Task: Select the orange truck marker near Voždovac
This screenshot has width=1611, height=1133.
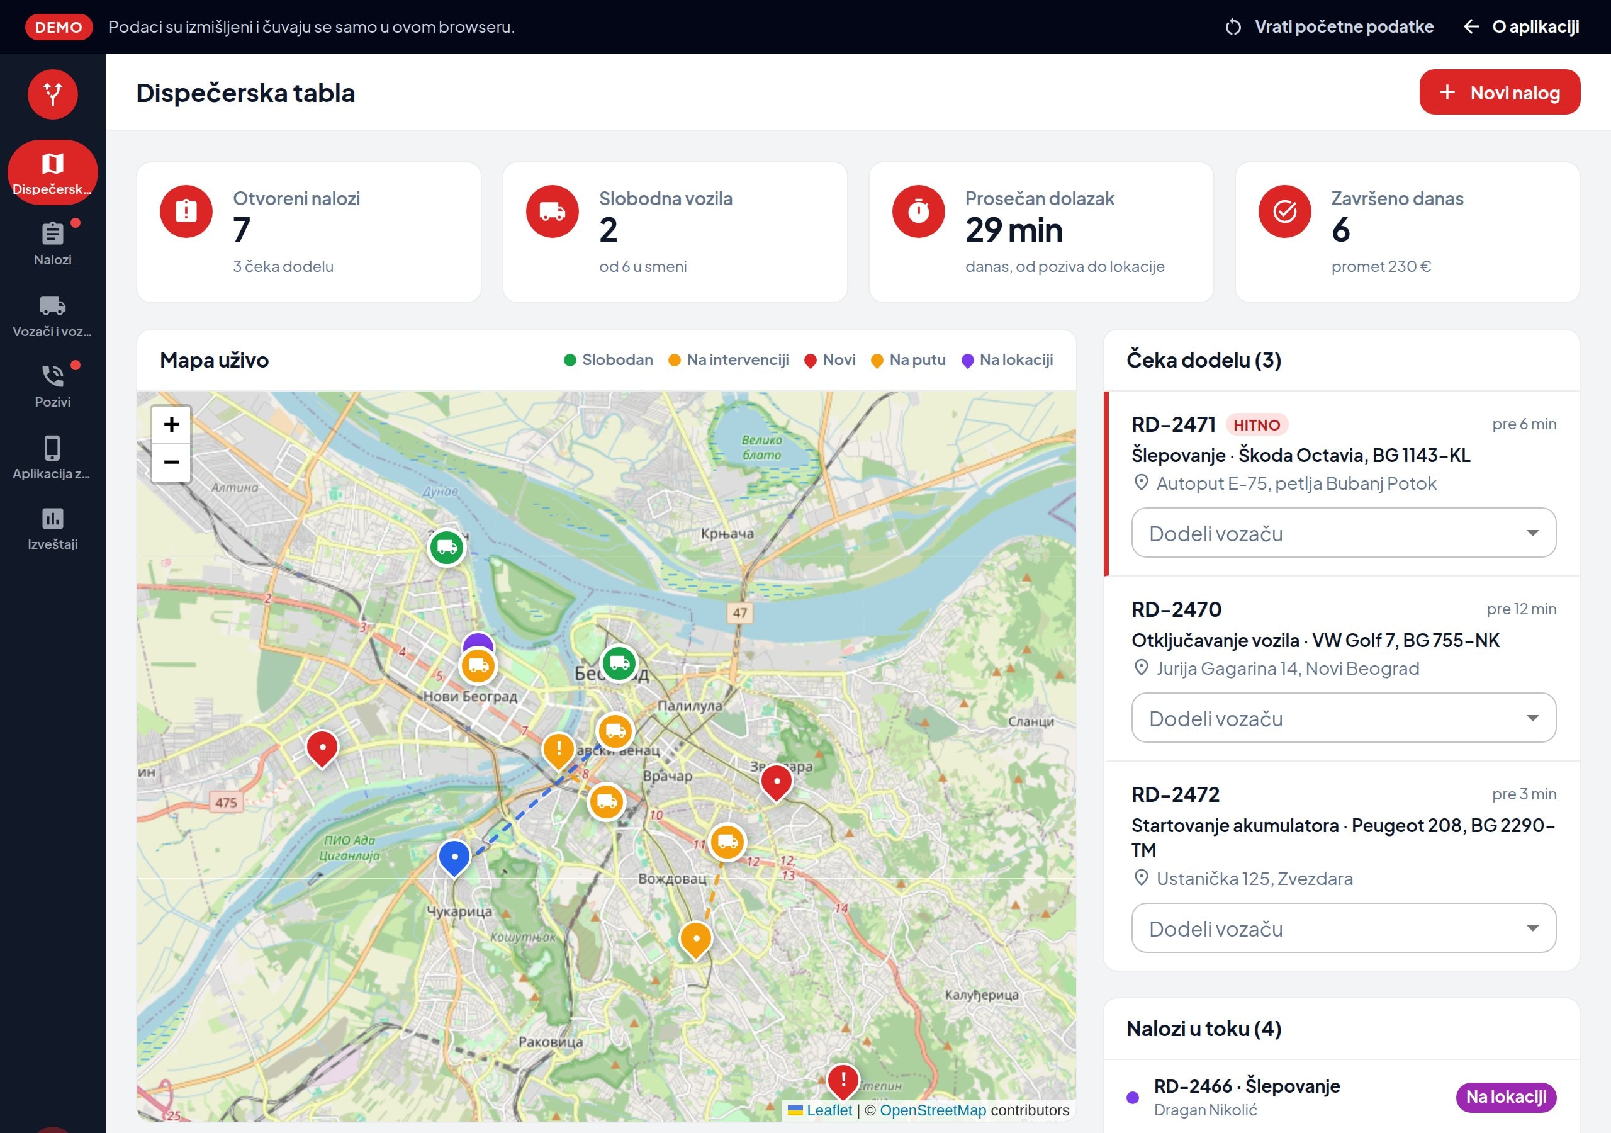Action: click(727, 842)
